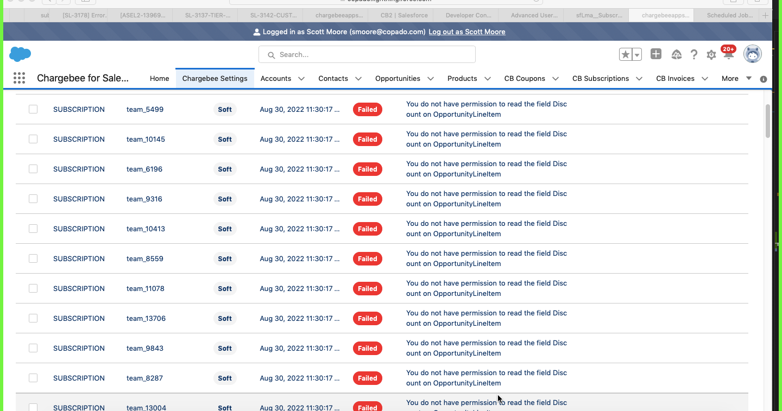Click the global Search input field
Viewport: 782px width, 411px height.
pyautogui.click(x=367, y=54)
